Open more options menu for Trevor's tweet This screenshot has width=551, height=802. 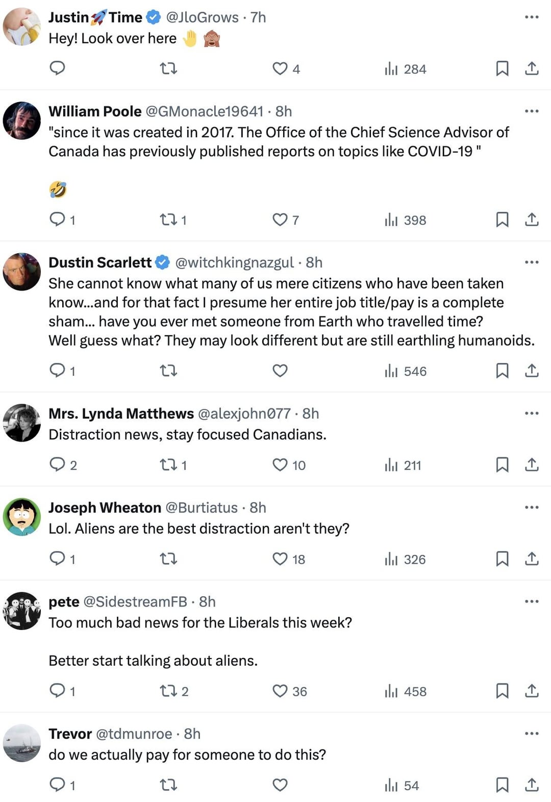[x=532, y=734]
